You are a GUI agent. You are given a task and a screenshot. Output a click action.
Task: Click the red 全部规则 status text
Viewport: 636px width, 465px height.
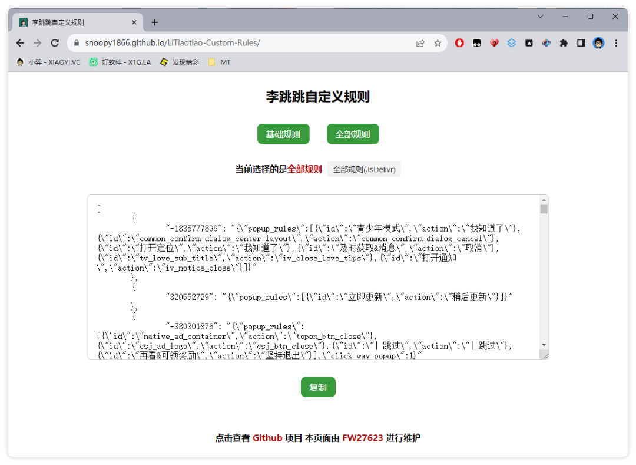[304, 169]
